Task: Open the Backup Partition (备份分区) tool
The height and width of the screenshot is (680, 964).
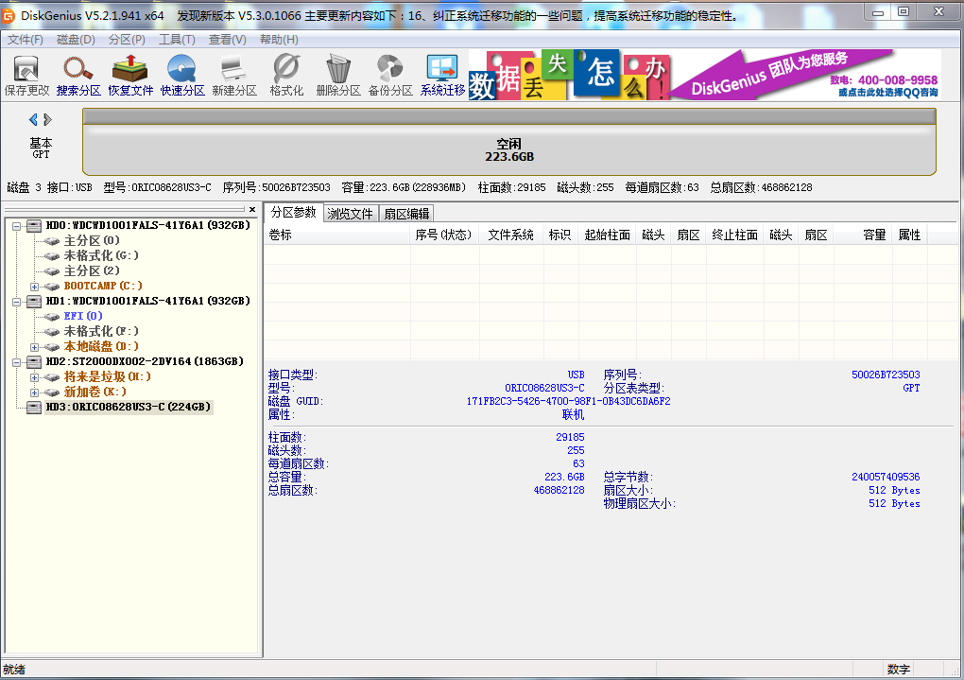Action: click(x=390, y=76)
